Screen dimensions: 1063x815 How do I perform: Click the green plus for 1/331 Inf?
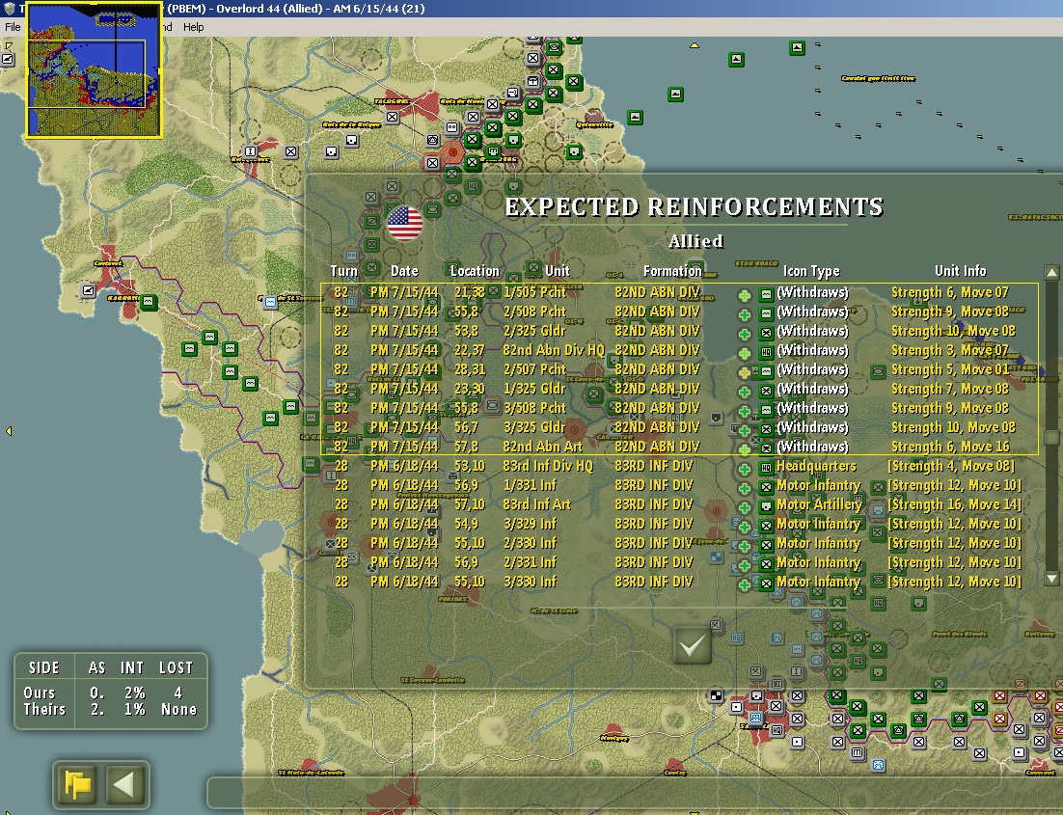[745, 488]
